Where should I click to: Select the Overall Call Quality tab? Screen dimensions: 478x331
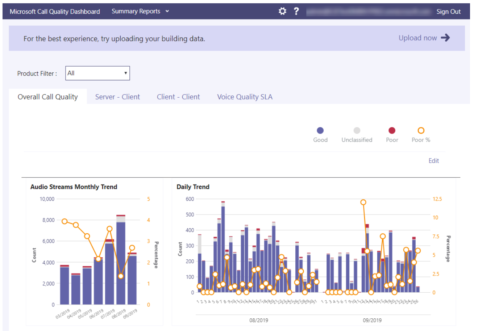[x=48, y=97]
